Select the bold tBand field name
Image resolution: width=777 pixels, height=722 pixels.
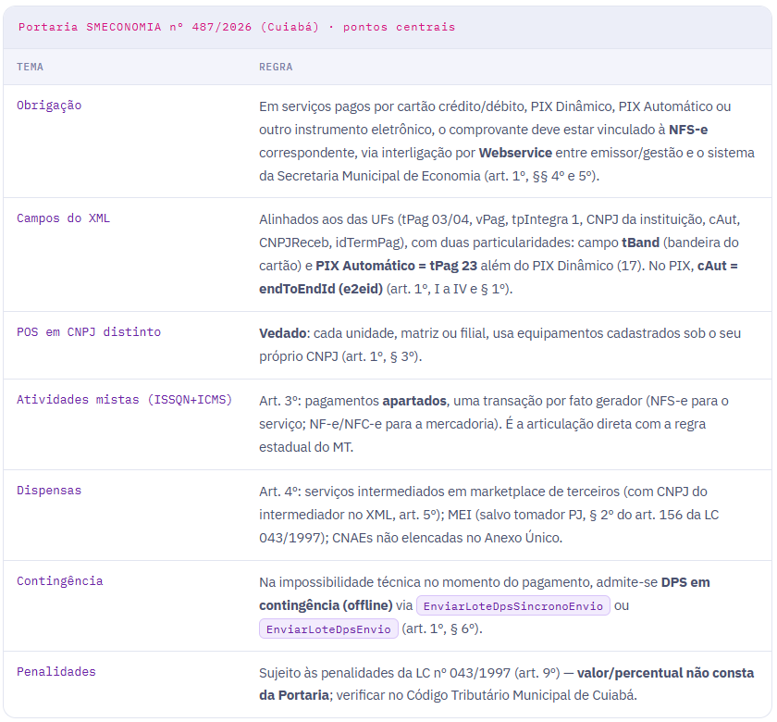pos(640,243)
